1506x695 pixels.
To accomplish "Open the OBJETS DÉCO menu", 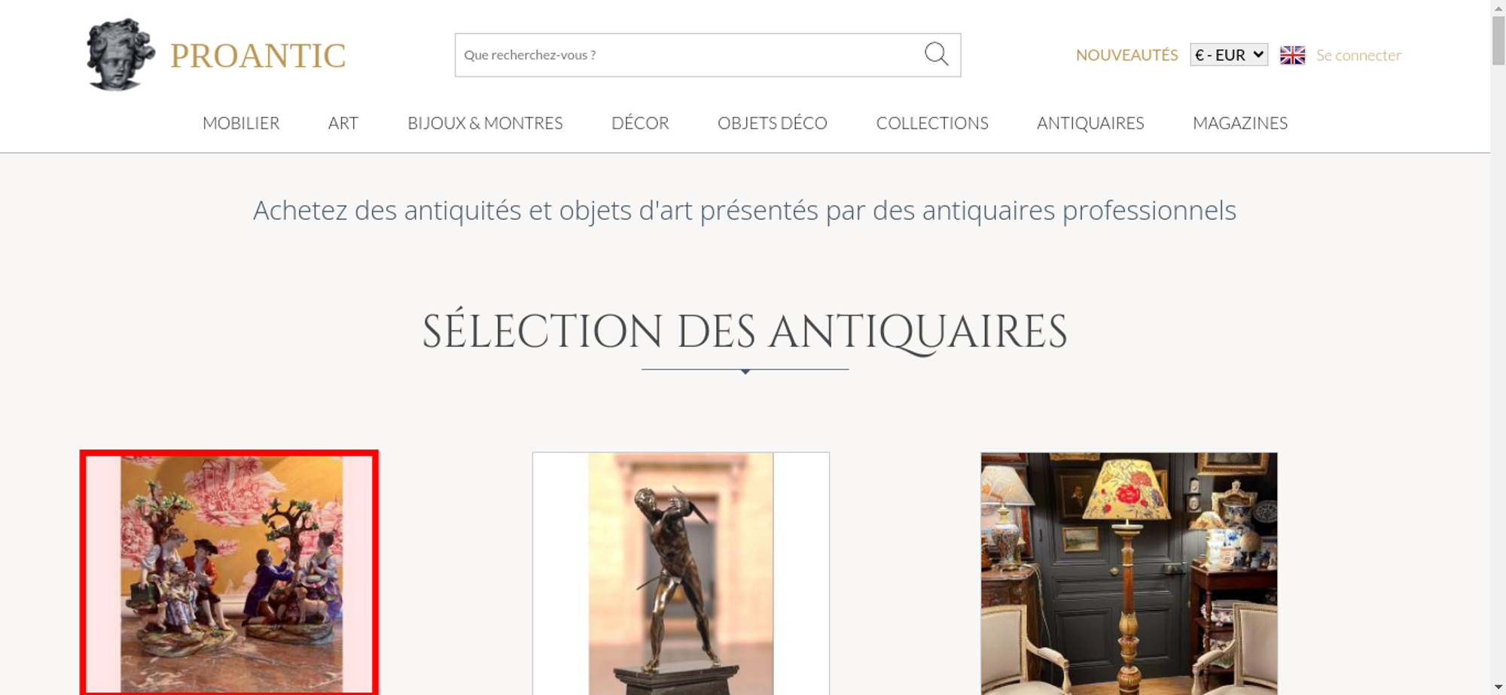I will [x=773, y=123].
